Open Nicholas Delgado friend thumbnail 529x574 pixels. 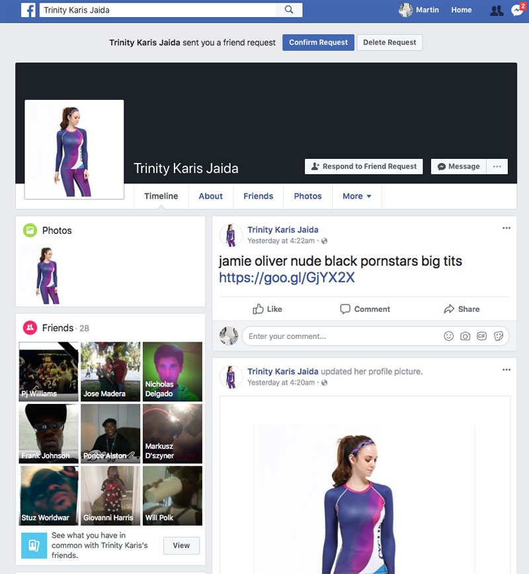[173, 371]
